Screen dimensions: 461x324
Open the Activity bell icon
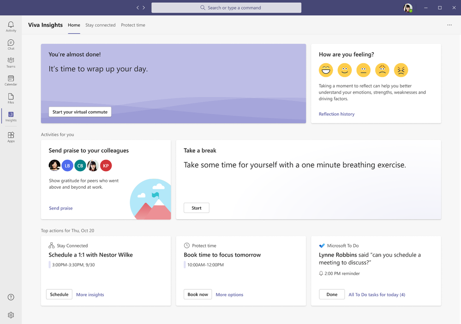click(11, 26)
